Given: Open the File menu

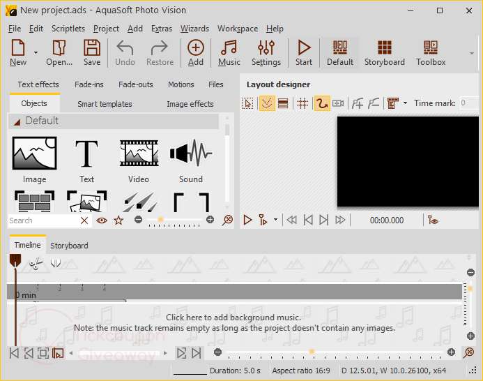Looking at the screenshot, I should click(15, 29).
